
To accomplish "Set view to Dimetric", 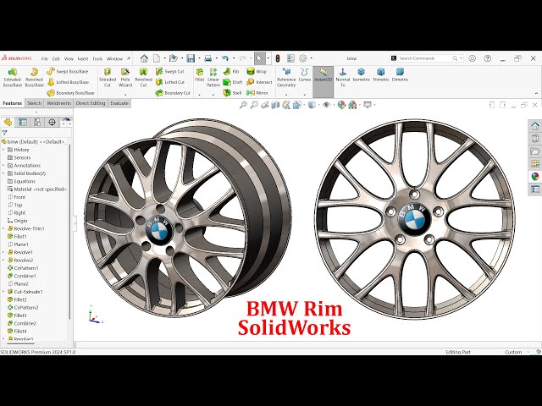I will click(x=400, y=75).
